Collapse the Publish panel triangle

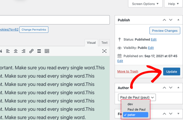point(178,20)
